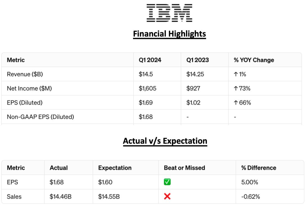Click the up arrow beside Revenue 1% change

(x=236, y=74)
